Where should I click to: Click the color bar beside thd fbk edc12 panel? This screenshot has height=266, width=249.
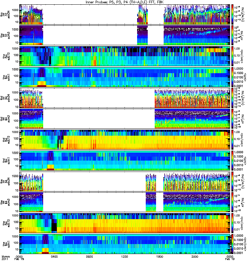click(232, 140)
